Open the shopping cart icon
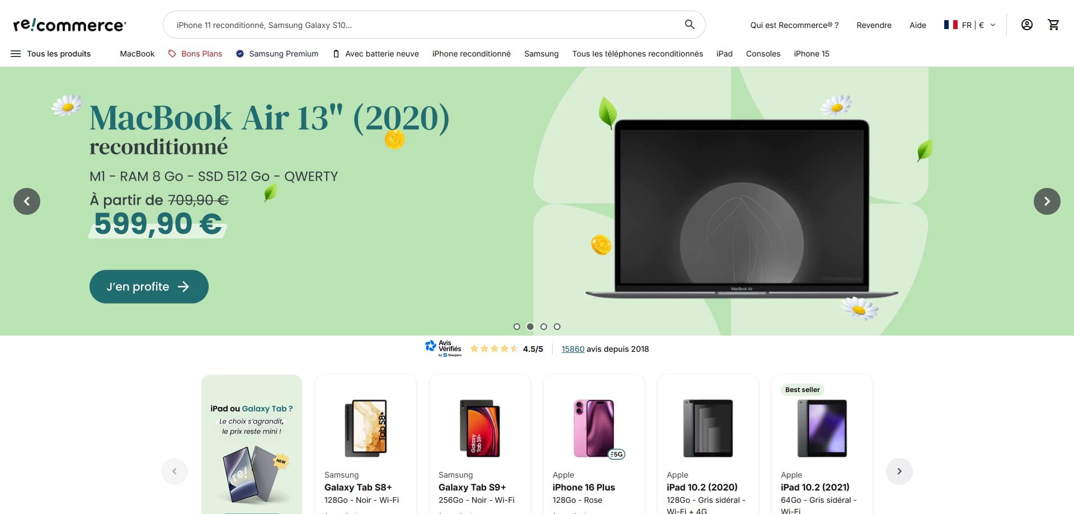This screenshot has height=514, width=1074. point(1053,25)
